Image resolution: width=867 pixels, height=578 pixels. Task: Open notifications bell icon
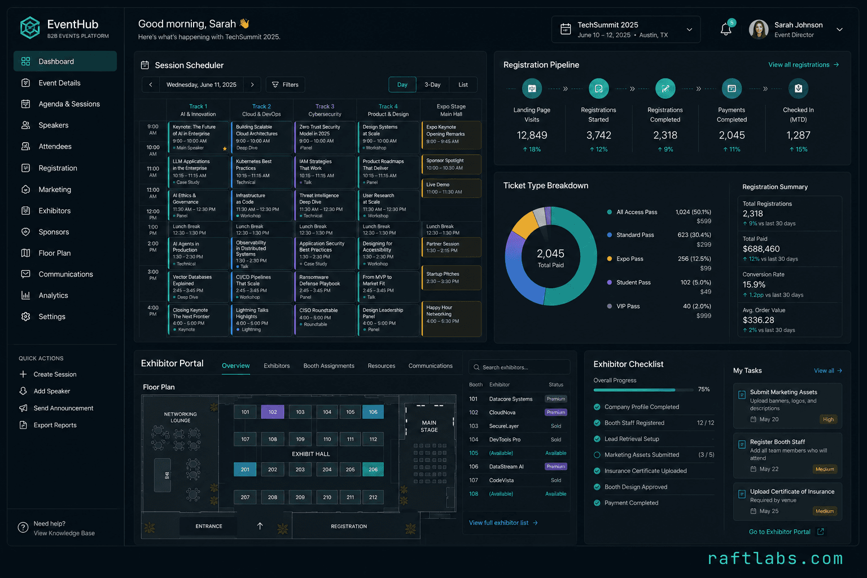tap(726, 30)
